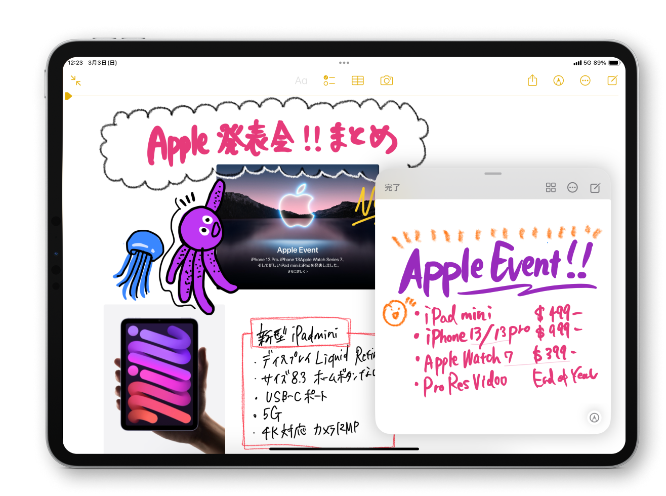Show all Quick Notes with the grid icon

[x=551, y=188]
